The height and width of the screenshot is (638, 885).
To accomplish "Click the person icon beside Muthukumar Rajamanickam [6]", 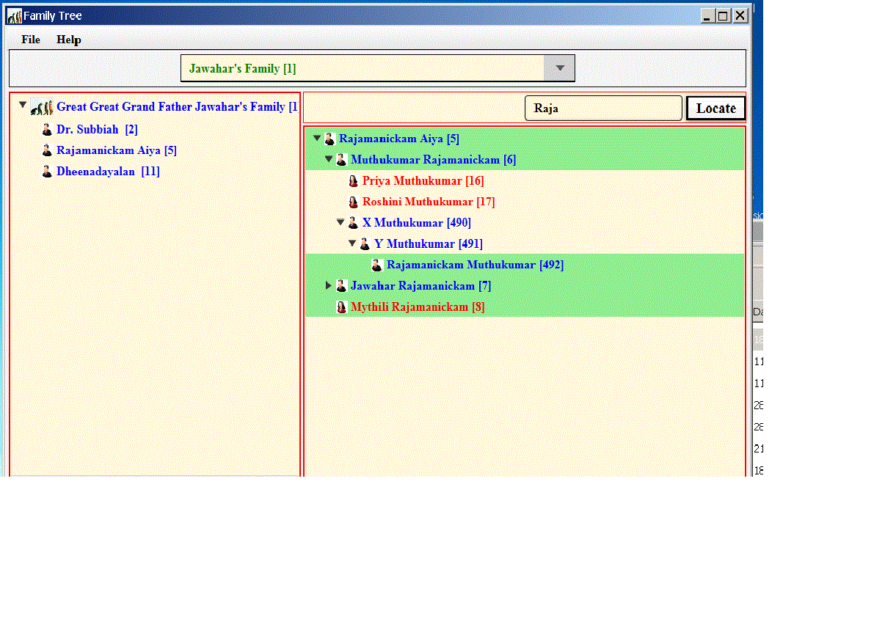I will point(341,159).
